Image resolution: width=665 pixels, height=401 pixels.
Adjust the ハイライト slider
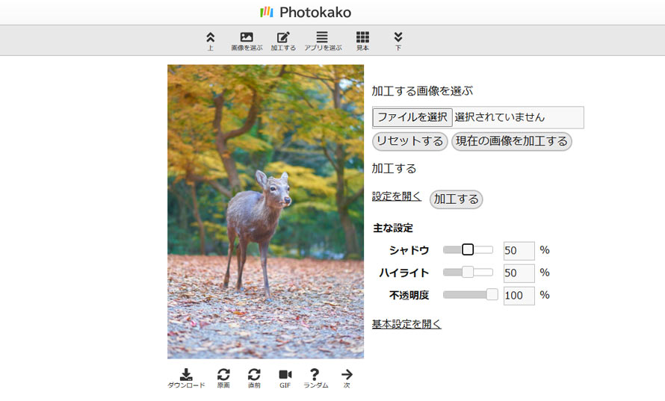[x=468, y=272]
